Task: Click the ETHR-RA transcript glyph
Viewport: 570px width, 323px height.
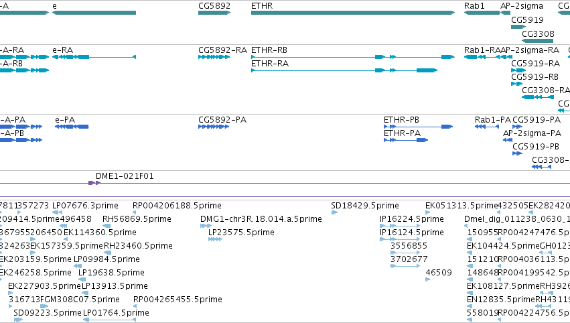Action: 344,70
